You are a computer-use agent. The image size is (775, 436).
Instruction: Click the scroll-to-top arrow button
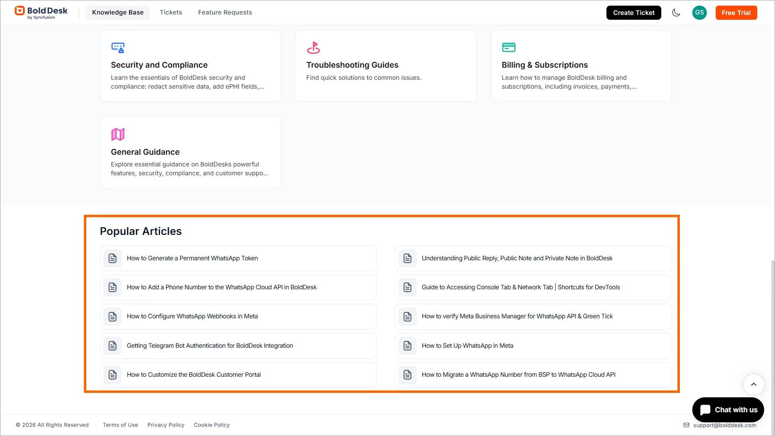pos(753,384)
